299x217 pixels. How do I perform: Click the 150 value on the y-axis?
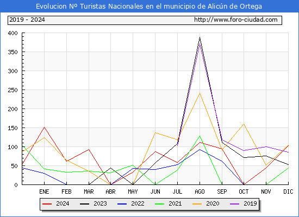pos(13,128)
